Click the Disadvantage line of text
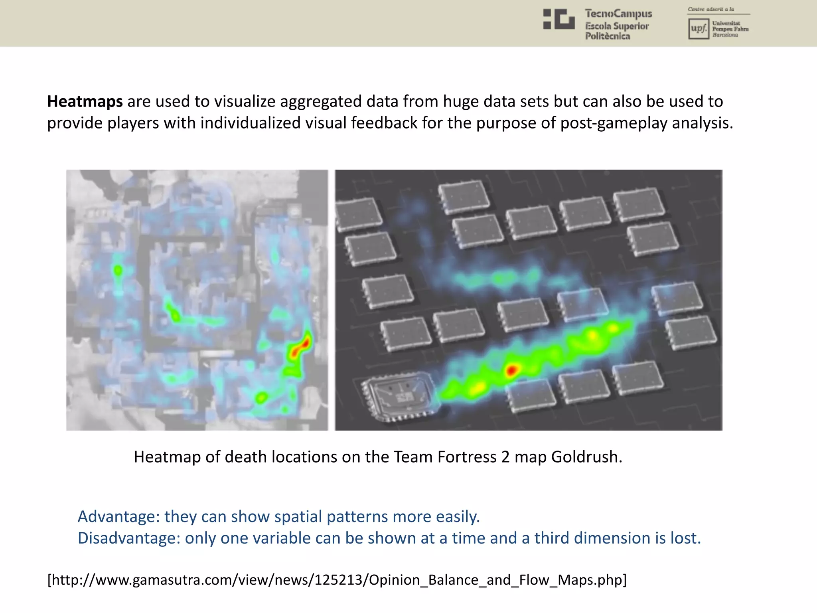Image resolution: width=817 pixels, height=613 pixels. 389,538
